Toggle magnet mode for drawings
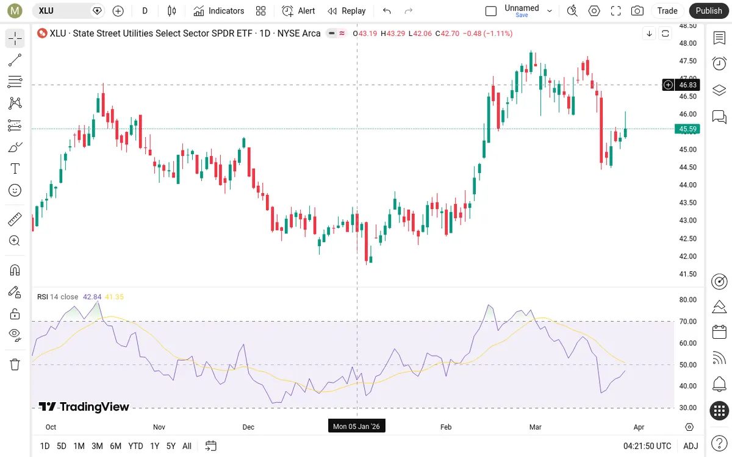Viewport: 732px width, 457px height. 15,270
